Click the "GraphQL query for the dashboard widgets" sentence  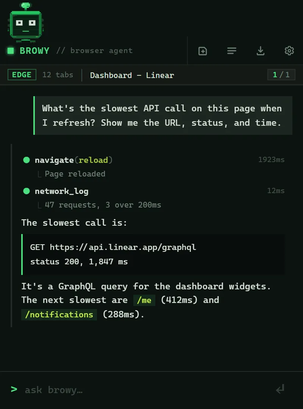(146, 286)
